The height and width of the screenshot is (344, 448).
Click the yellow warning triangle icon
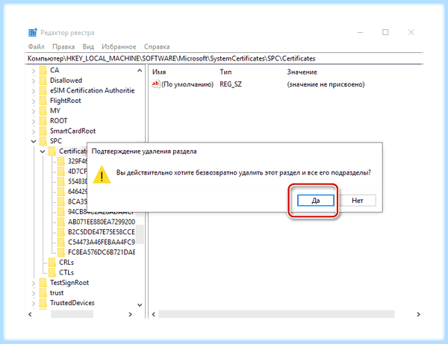(x=102, y=174)
